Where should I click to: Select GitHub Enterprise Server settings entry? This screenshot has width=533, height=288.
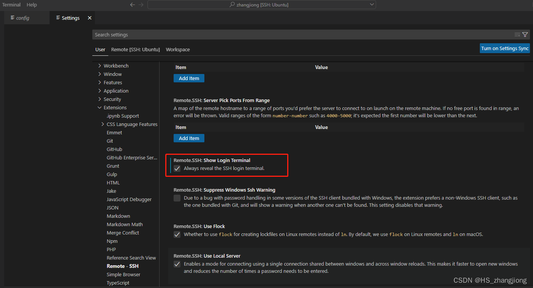pyautogui.click(x=132, y=157)
